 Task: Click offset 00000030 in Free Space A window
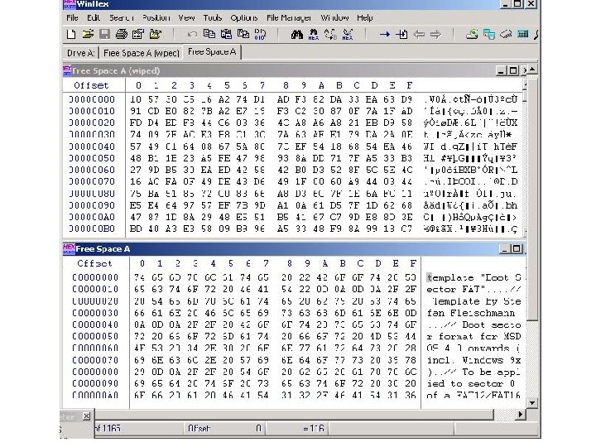(95, 313)
